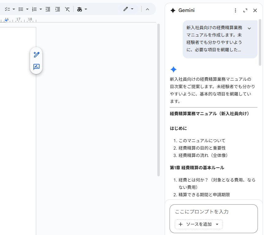
Task: Increase indent using toolbar icon
Action: pyautogui.click(x=58, y=9)
